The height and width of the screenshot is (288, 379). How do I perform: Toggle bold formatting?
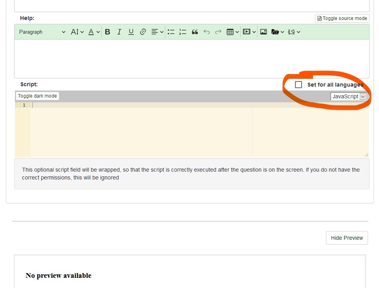click(108, 32)
